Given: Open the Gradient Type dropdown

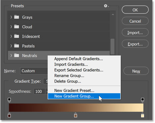Looking at the screenshot, I should (x=46, y=81).
